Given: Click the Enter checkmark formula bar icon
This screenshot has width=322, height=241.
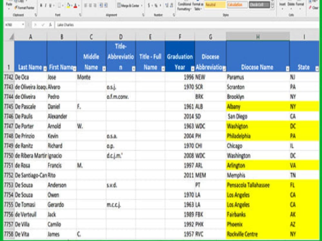Looking at the screenshot, I should pos(43,25).
